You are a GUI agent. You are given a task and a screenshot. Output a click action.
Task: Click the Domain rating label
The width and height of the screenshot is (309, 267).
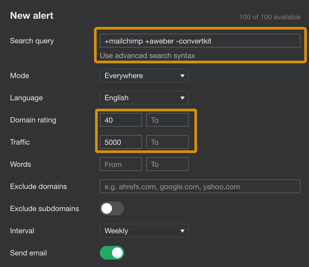(33, 120)
